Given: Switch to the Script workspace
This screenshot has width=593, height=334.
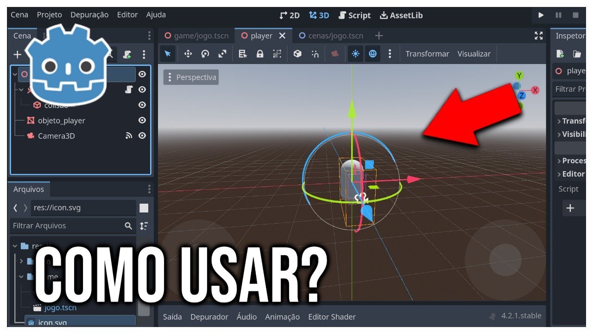Looking at the screenshot, I should click(355, 15).
